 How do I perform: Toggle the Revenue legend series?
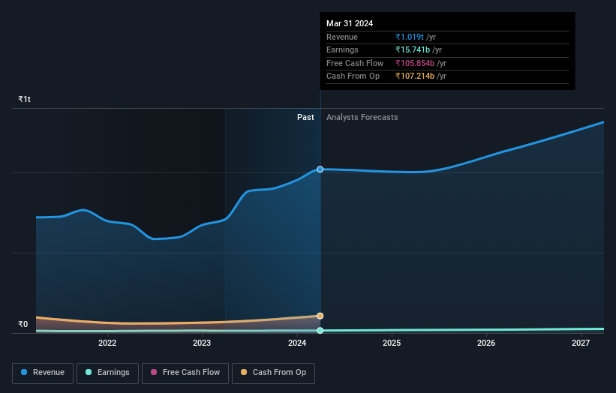[43, 373]
